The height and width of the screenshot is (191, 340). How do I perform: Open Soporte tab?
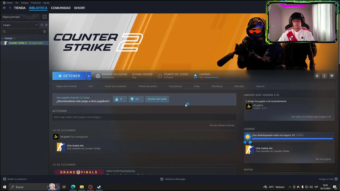[260, 86]
